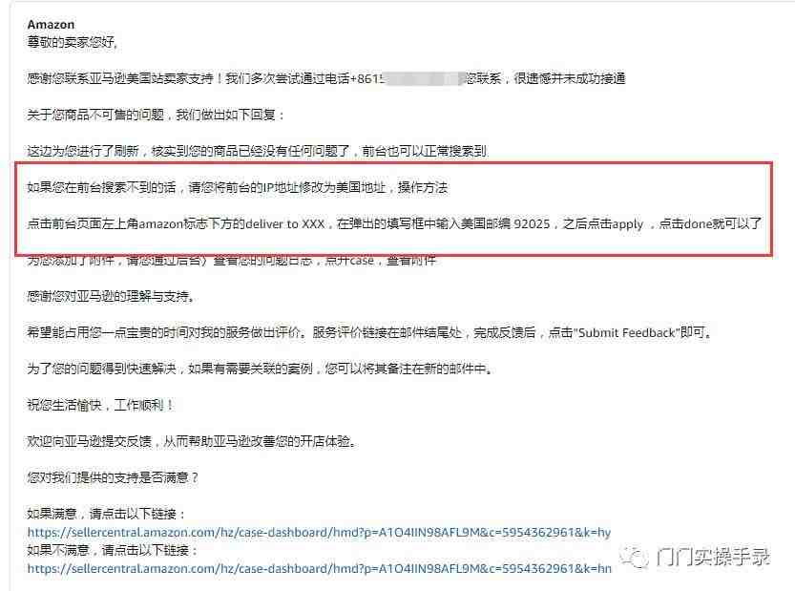This screenshot has height=591, width=795.
Task: Click the greeting line 尊敬的卖家您好
Action: [72, 42]
